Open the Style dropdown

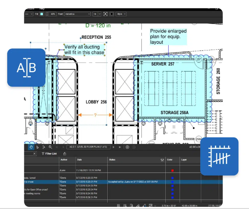[121, 14]
